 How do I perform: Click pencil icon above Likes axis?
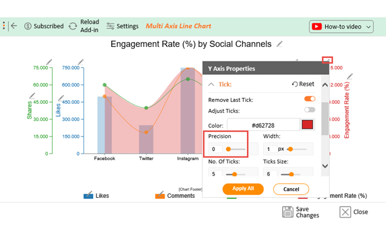[81, 62]
